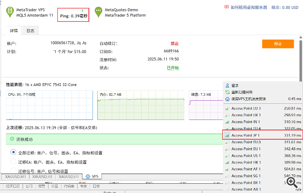
Task: Click the green checkmark icon in 迁移成功 banner
Action: point(12,139)
